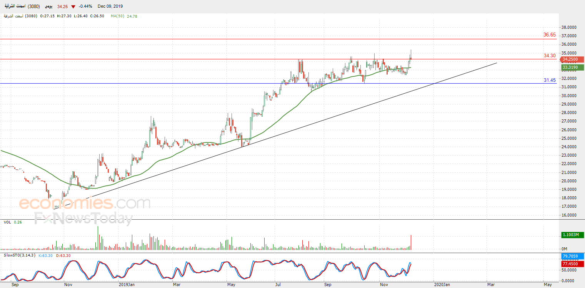The height and width of the screenshot is (288, 585).
Task: Select the MA(50) indicator label
Action: [x=117, y=16]
